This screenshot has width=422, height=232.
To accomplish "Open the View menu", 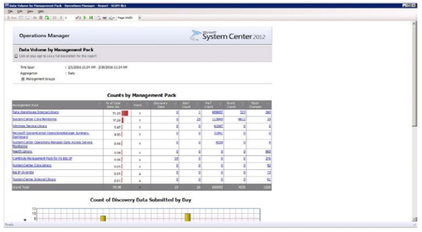I will click(x=30, y=11).
